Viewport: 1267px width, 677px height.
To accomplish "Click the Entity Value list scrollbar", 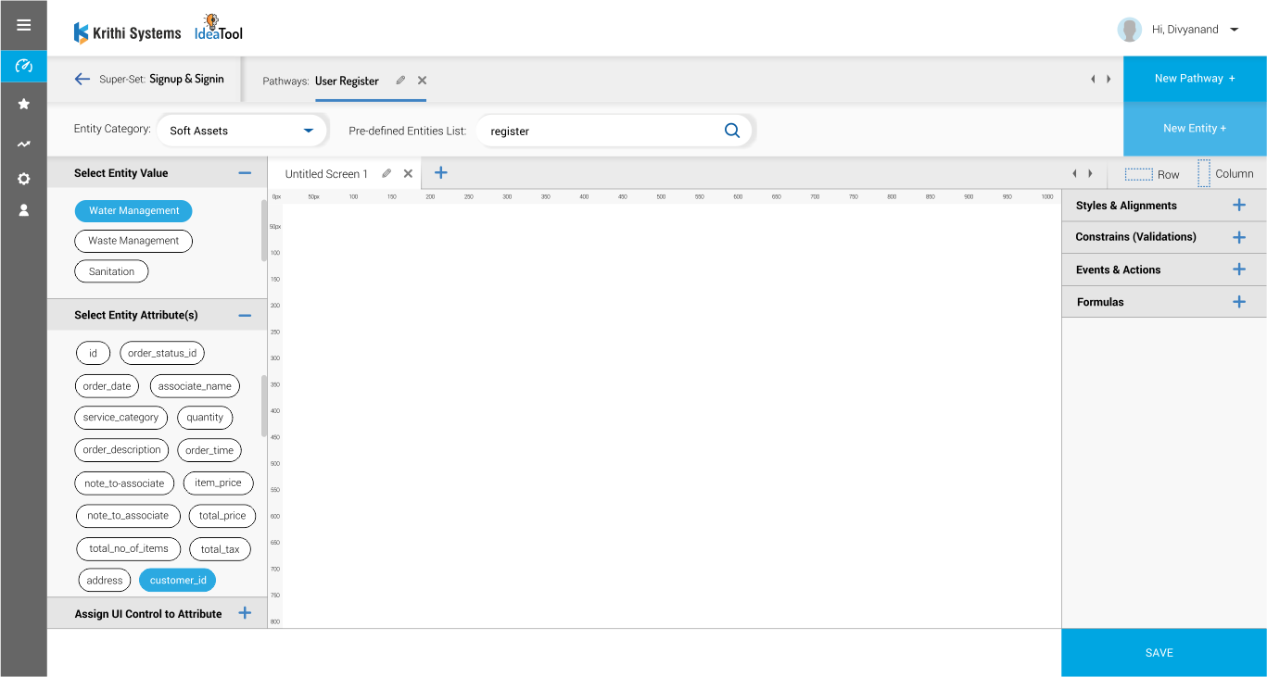I will click(264, 230).
